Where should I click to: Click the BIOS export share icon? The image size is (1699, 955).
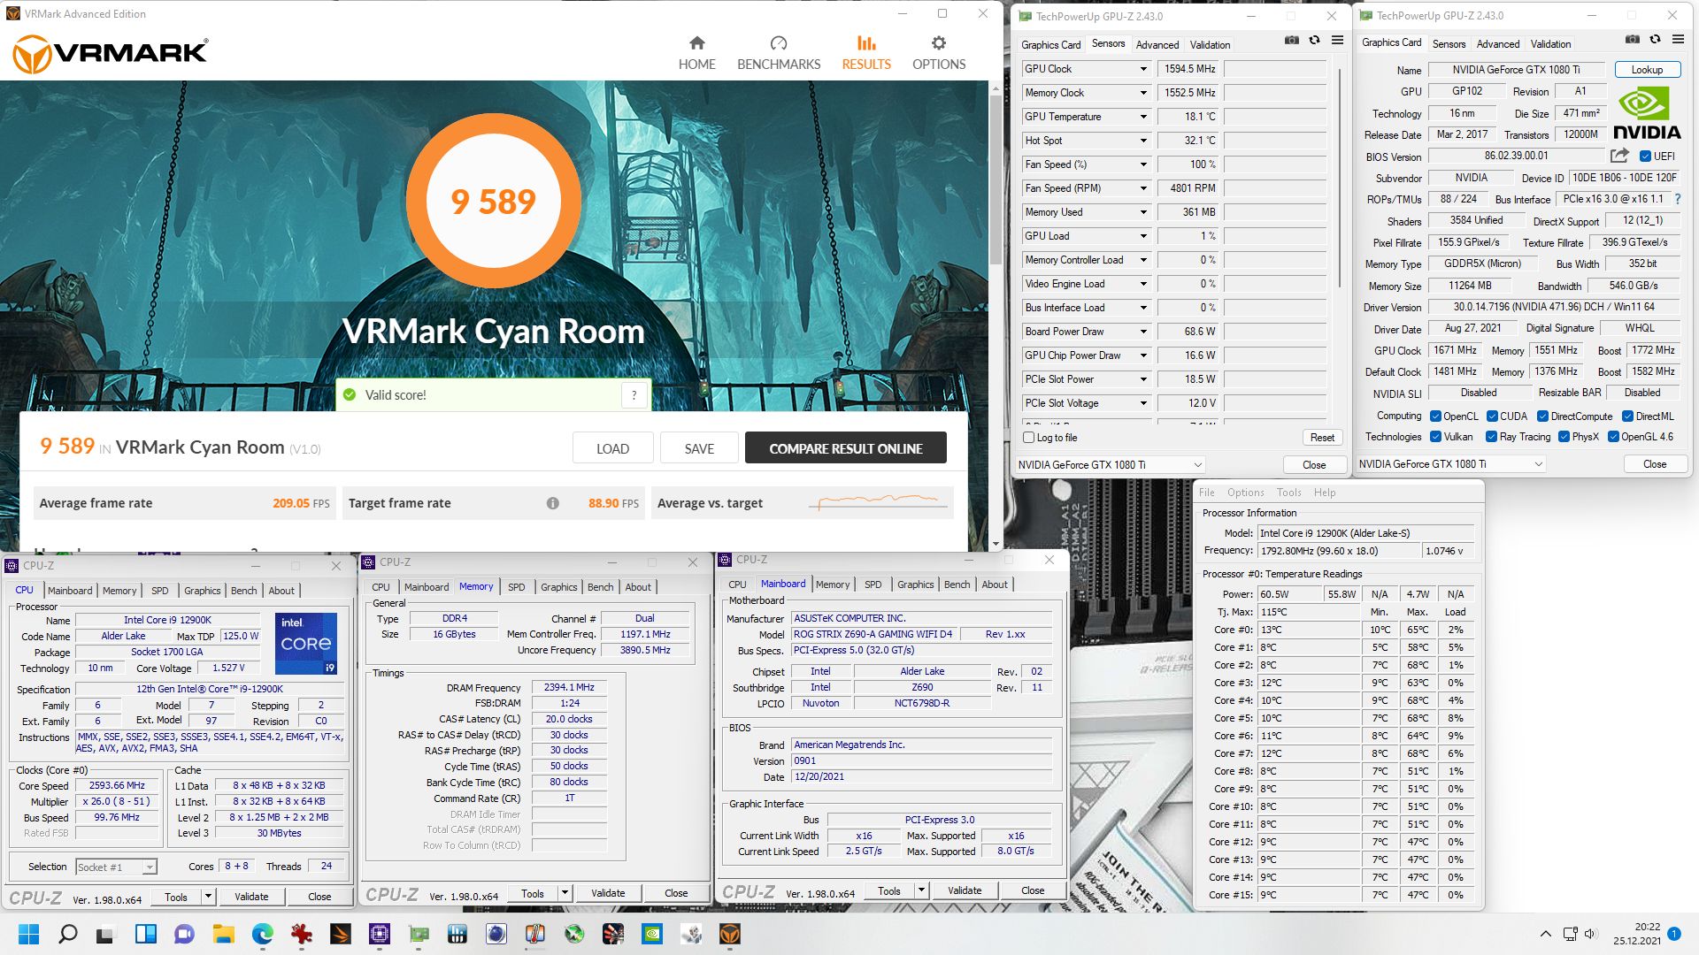(x=1619, y=156)
